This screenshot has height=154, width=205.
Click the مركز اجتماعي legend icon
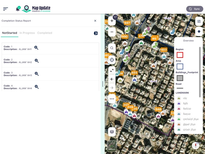tap(179, 119)
